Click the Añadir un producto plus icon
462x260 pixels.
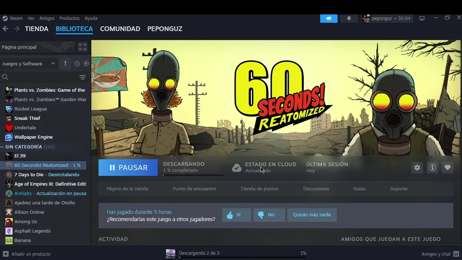[x=5, y=254]
